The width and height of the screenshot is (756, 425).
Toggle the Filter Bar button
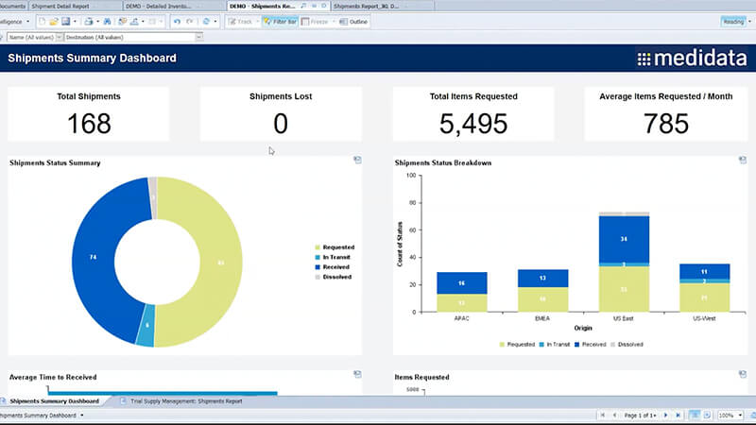click(x=280, y=22)
